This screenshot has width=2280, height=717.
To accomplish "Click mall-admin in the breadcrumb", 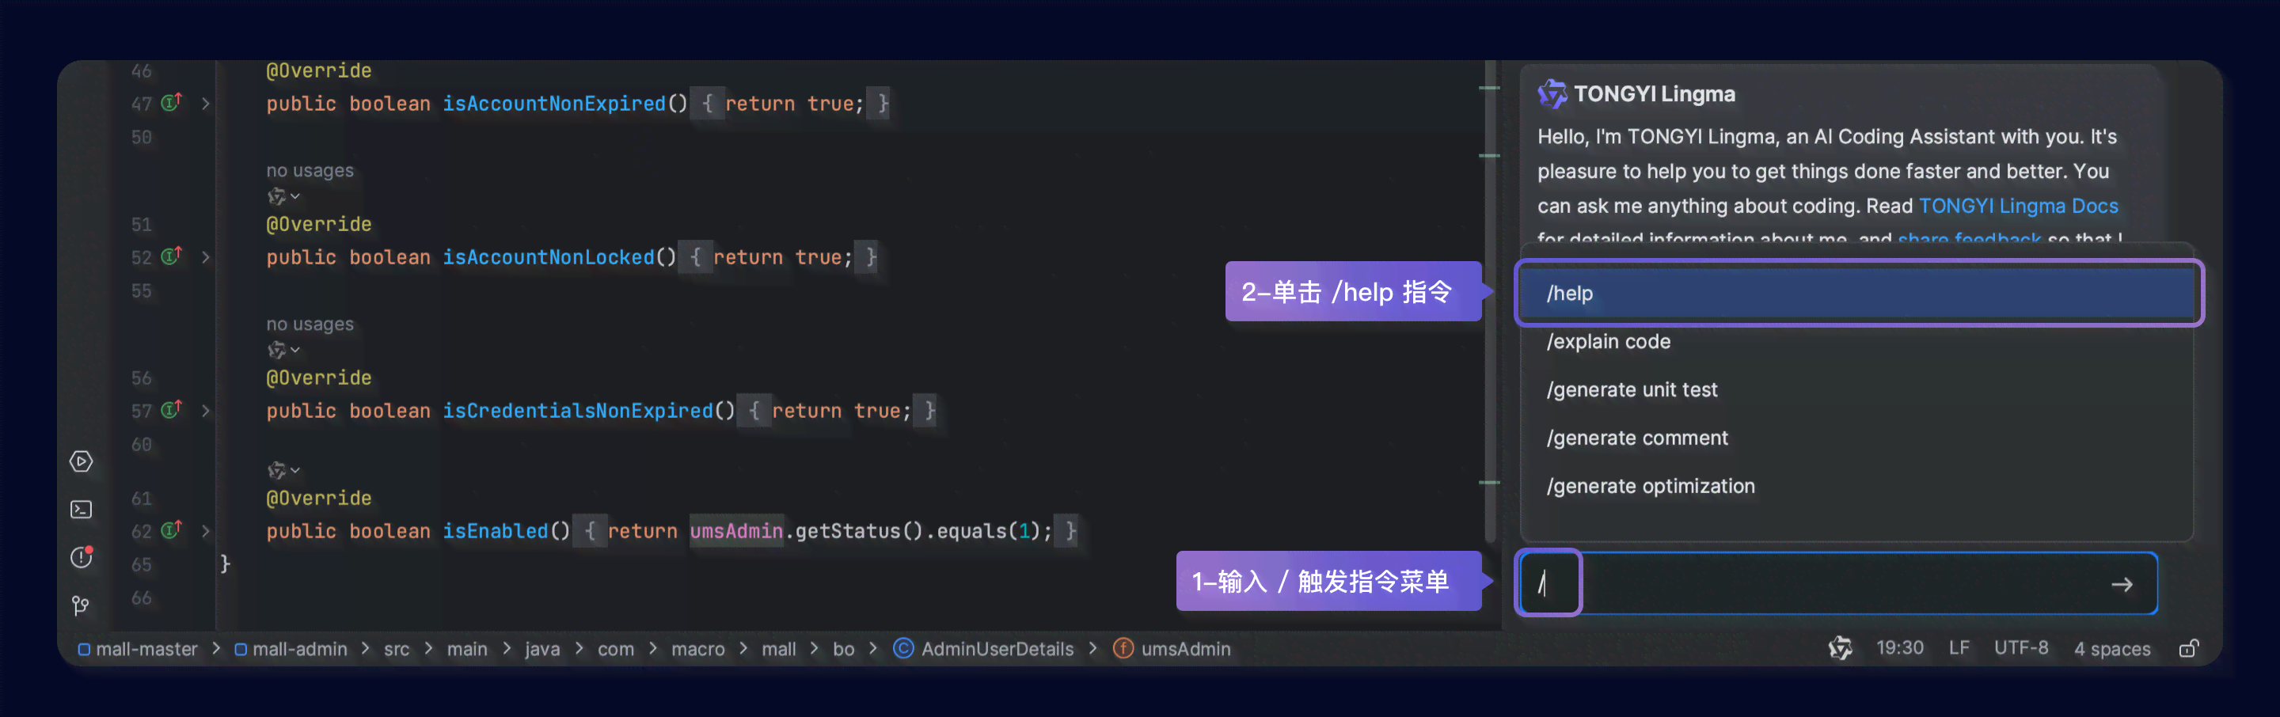I will click(299, 649).
